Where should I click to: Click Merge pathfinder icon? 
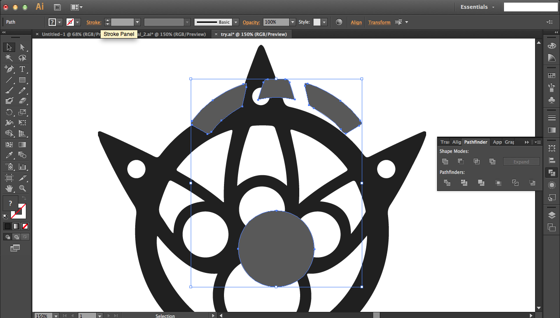point(481,183)
